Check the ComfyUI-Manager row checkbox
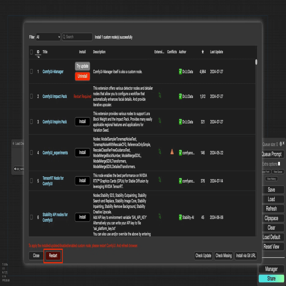This screenshot has width=286, height=286. pyautogui.click(x=31, y=71)
